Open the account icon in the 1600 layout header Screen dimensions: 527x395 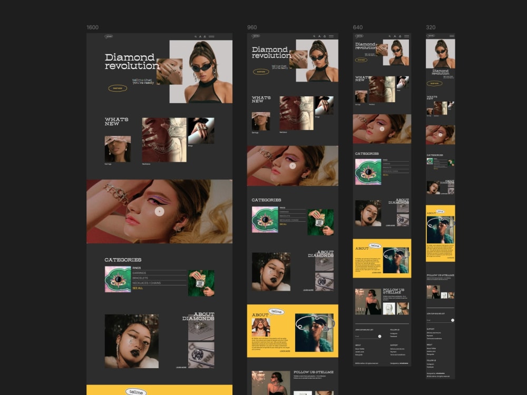click(200, 37)
